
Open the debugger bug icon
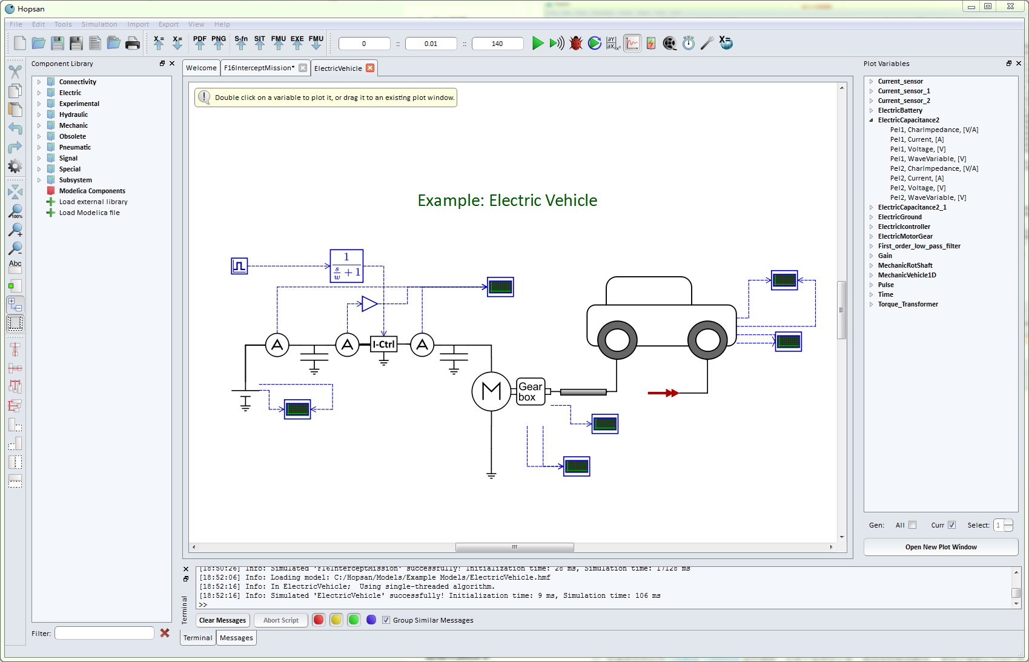tap(576, 43)
